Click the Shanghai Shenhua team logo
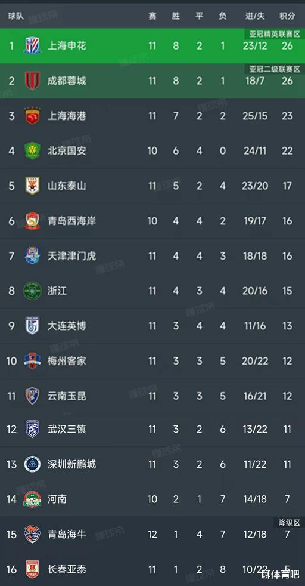This screenshot has height=586, width=305. (x=32, y=46)
